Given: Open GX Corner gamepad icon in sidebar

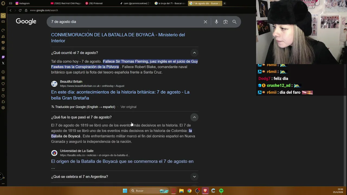Looking at the screenshot, I should pyautogui.click(x=3, y=22).
